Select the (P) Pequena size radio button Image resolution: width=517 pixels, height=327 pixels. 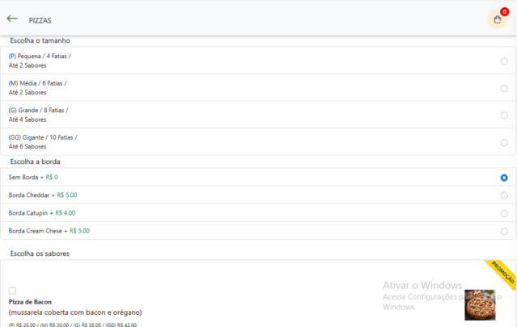point(504,61)
